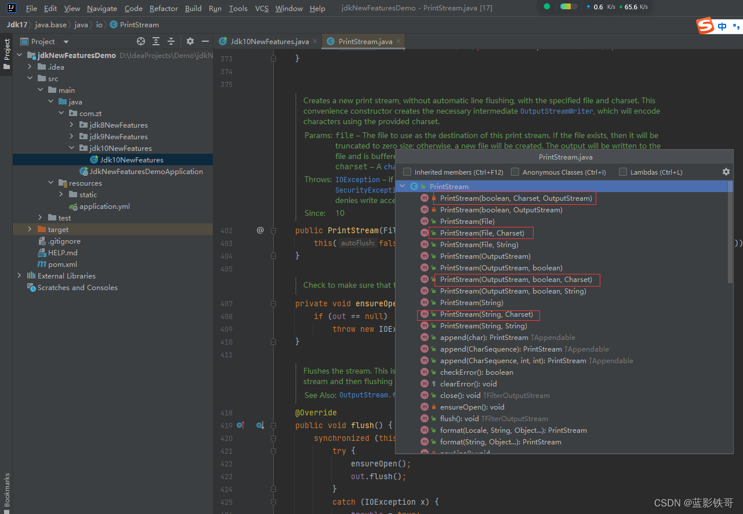Expand jdk9NewFeatures package
This screenshot has width=743, height=514.
coord(71,136)
